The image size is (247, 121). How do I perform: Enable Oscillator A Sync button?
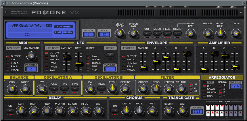click(x=75, y=88)
